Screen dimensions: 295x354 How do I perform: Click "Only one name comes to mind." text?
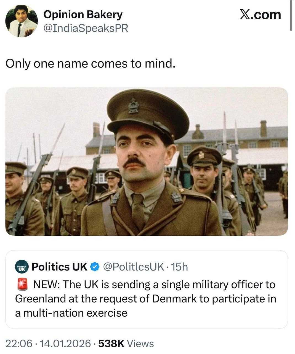91,64
